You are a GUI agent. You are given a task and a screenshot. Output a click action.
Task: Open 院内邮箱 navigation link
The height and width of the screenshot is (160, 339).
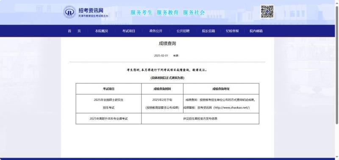coord(256,31)
